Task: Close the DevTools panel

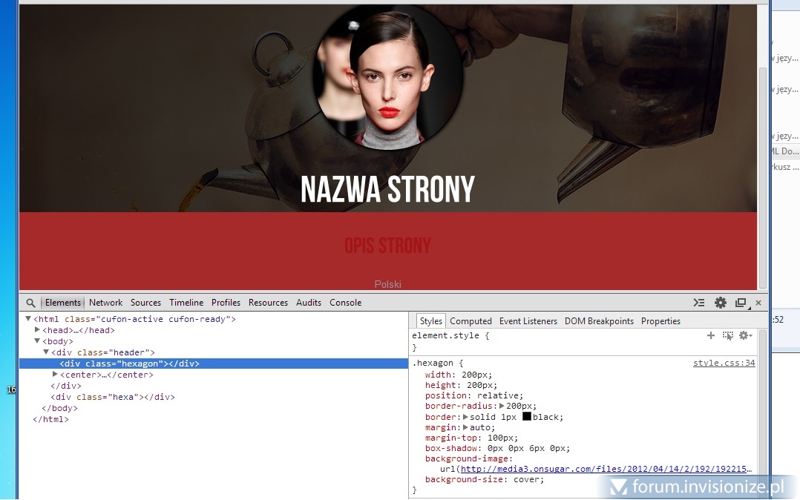Action: (758, 303)
